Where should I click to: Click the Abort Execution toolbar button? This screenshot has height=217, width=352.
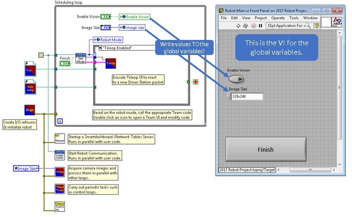click(x=253, y=26)
